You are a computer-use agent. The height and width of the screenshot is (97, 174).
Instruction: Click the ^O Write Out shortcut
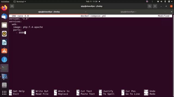40,91
